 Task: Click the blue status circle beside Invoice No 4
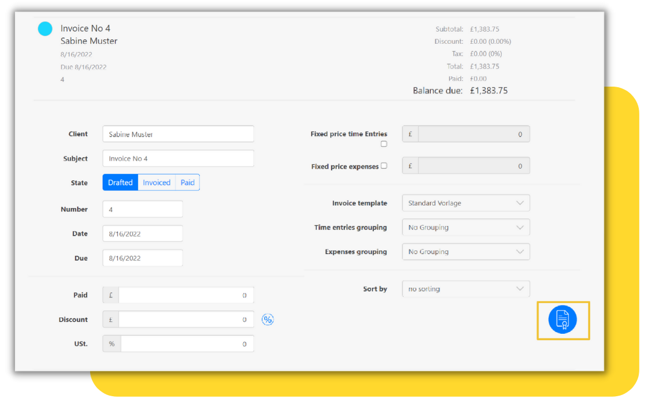point(45,28)
